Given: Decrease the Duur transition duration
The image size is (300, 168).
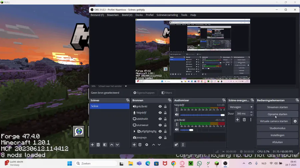Looking at the screenshot, I should (251, 115).
